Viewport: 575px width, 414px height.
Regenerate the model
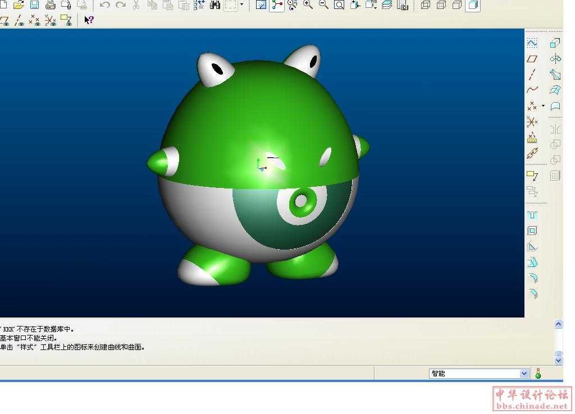[199, 4]
